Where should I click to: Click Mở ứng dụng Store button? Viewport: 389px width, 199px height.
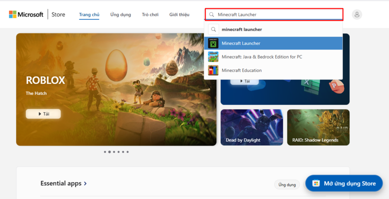[344, 183]
